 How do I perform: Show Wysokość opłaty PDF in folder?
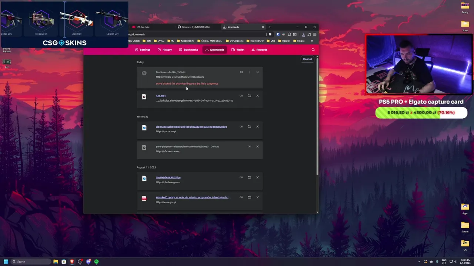[249, 197]
